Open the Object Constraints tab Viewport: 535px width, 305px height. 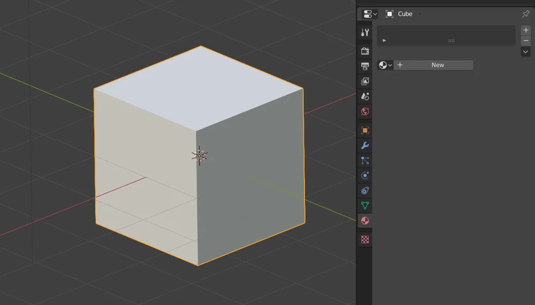click(x=365, y=190)
